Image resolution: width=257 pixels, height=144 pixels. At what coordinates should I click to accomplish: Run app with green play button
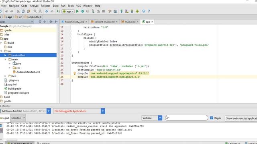78,11
